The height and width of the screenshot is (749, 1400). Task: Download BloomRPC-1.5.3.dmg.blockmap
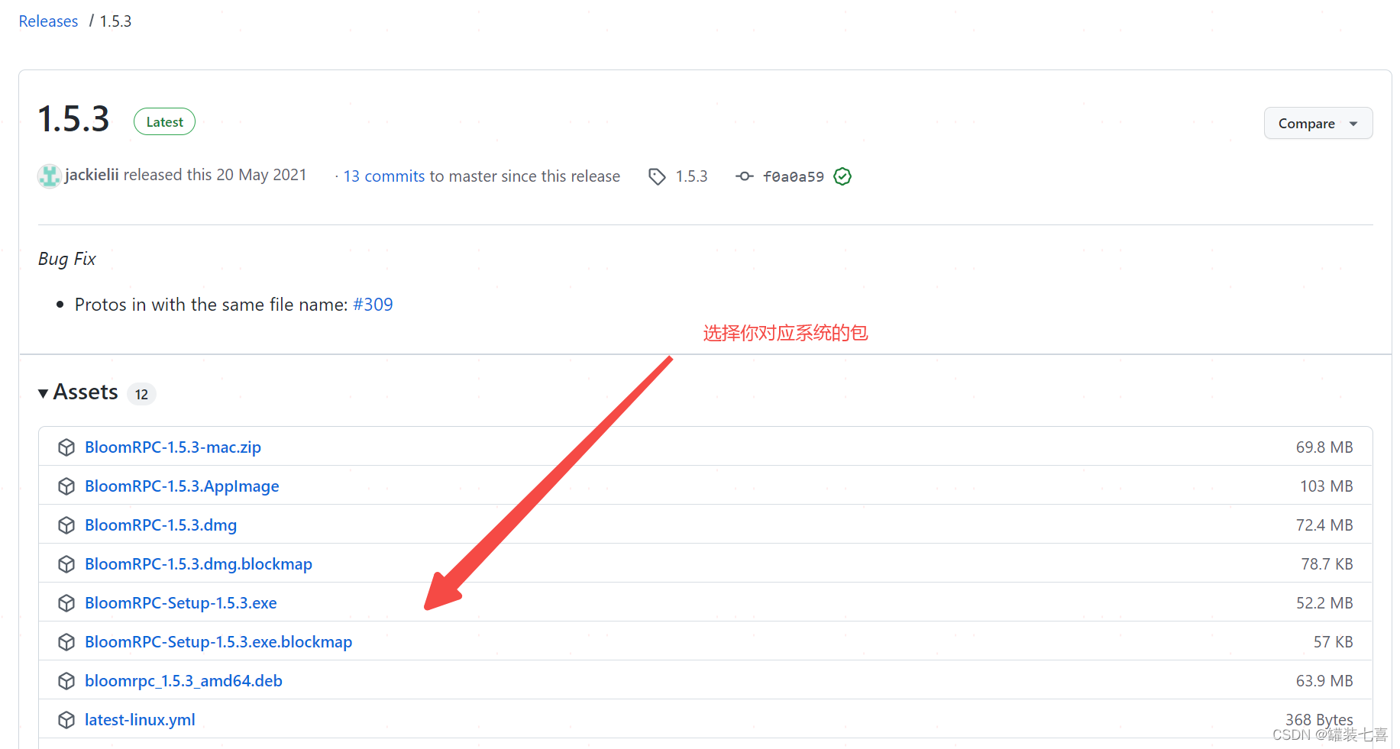click(x=199, y=564)
